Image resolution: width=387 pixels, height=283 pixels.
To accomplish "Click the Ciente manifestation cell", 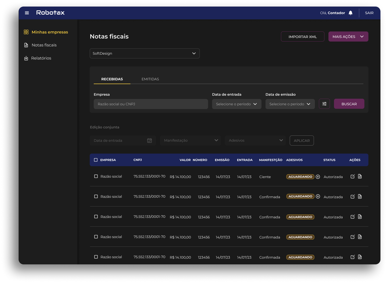I will tap(265, 177).
